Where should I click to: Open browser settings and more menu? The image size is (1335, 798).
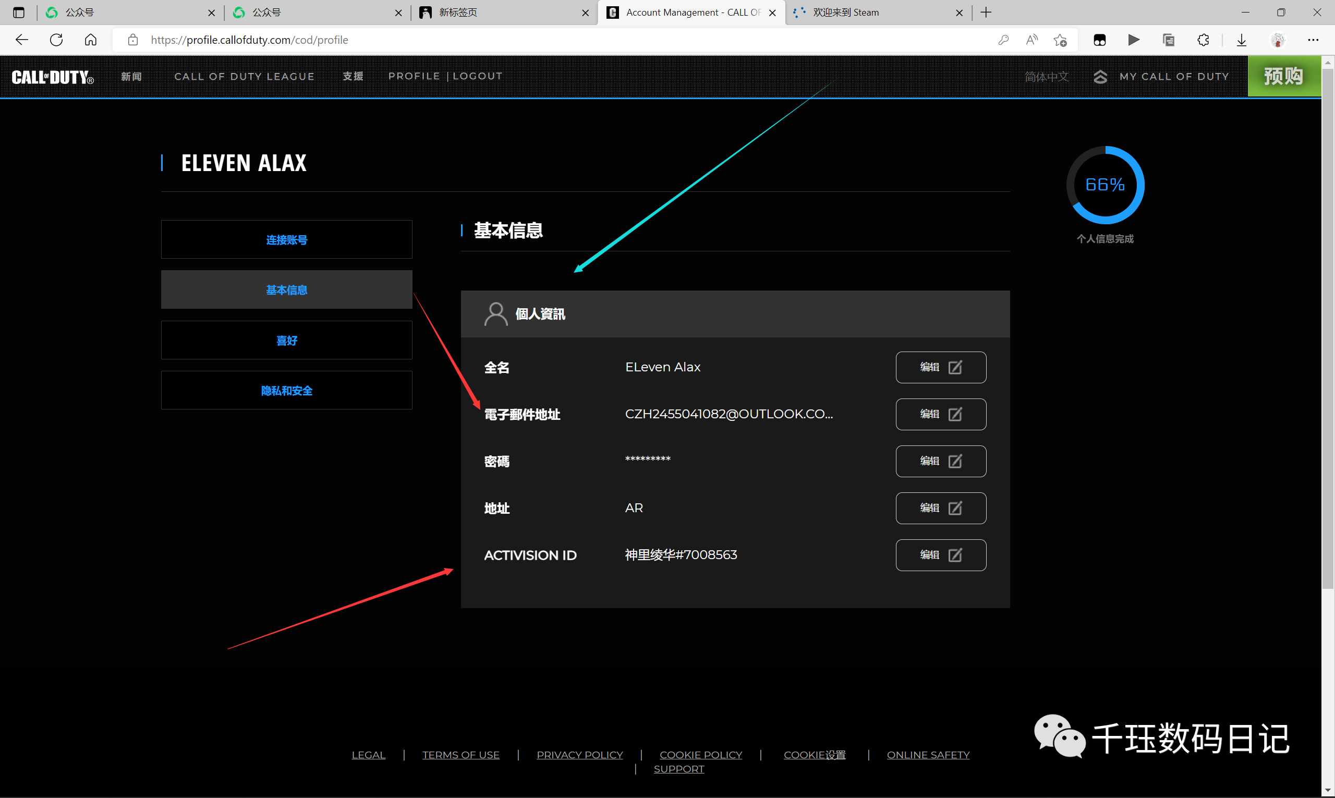coord(1313,40)
